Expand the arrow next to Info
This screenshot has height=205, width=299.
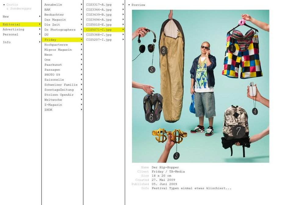click(40, 42)
